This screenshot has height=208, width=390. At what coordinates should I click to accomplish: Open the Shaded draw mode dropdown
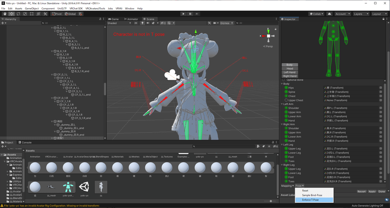tap(119, 23)
